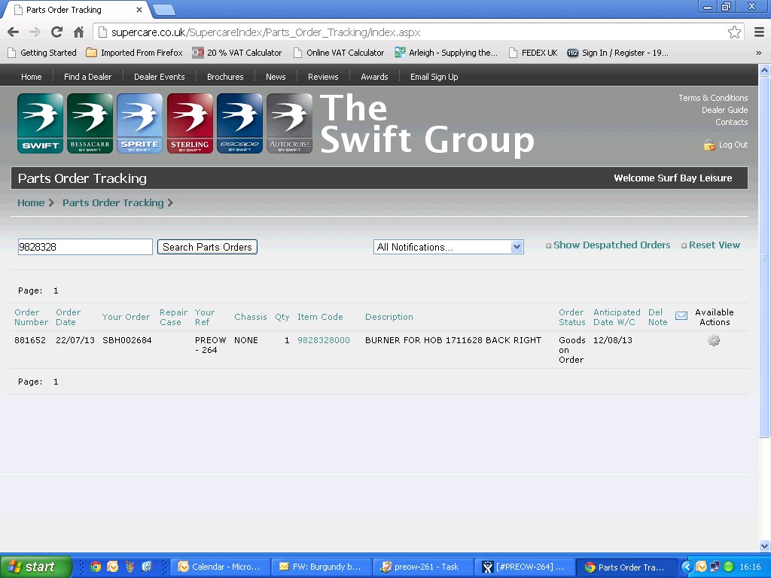
Task: Open Dealer Events menu item
Action: click(160, 77)
